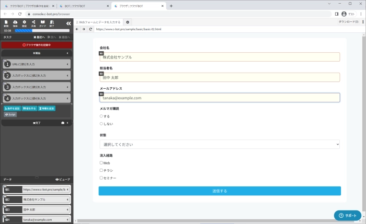Select the Webフォームにデータを入力する tab
Viewport: 366px width, 224px height.
tap(98, 22)
